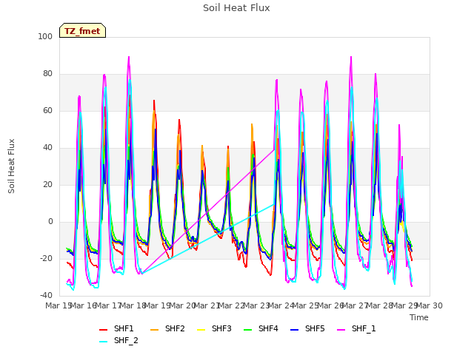Click the Mar 27 x-axis label

(x=355, y=305)
